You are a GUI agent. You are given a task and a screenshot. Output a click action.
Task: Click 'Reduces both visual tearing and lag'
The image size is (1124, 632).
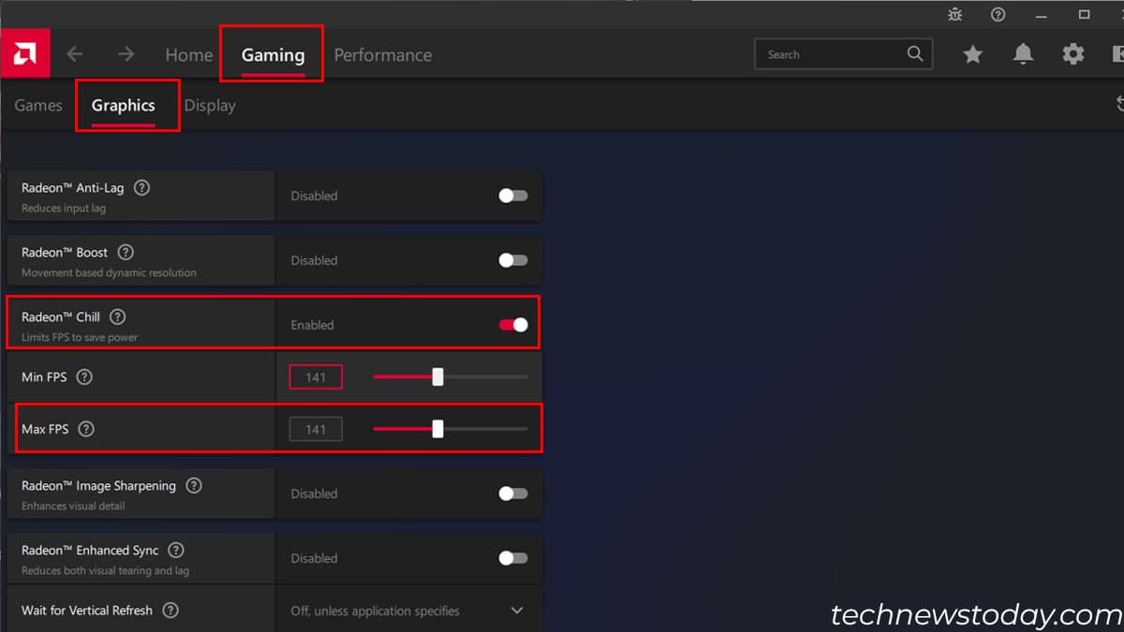point(106,570)
